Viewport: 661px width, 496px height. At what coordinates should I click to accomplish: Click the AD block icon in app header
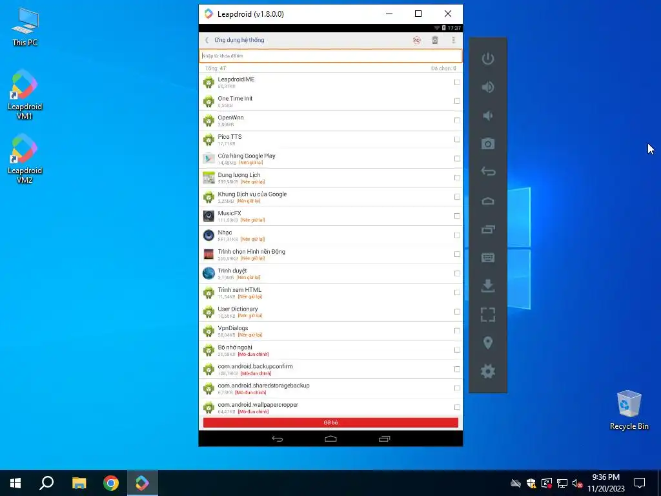(x=416, y=40)
